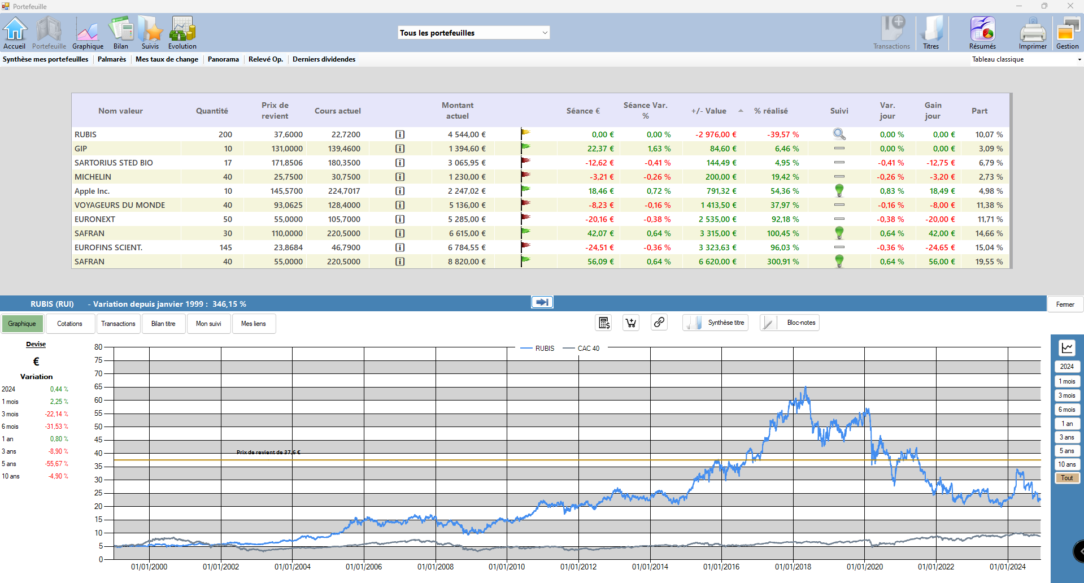
Task: Click the Devise link above euro symbol
Action: point(36,344)
